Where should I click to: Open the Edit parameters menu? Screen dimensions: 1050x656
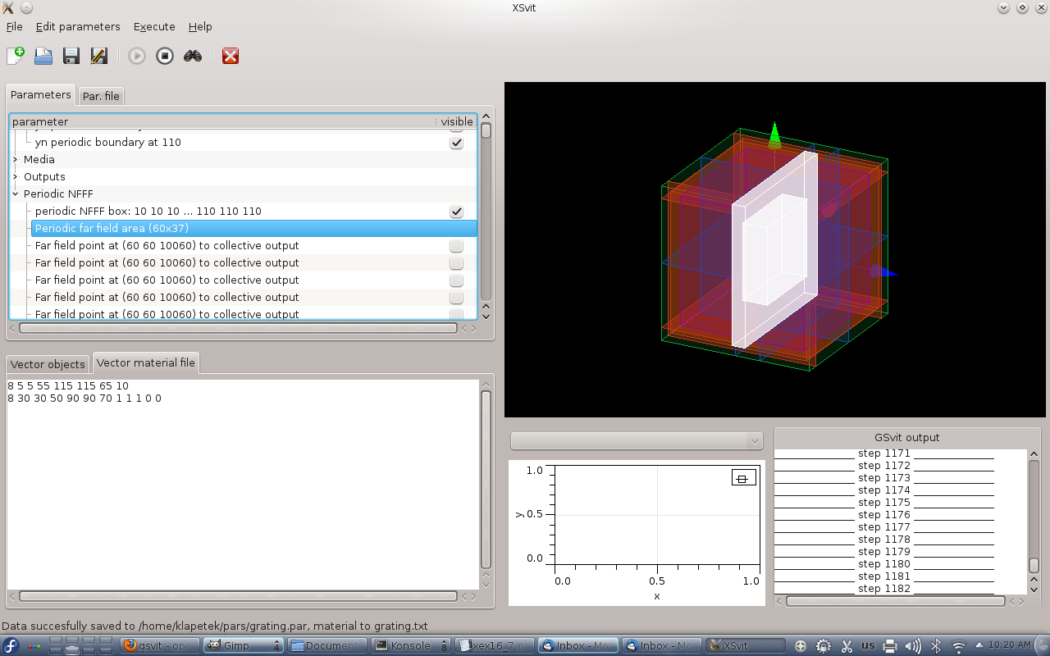click(78, 26)
